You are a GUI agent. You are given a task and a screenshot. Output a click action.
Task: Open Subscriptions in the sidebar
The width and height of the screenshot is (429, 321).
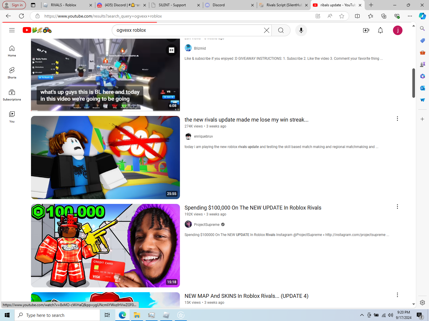(12, 95)
